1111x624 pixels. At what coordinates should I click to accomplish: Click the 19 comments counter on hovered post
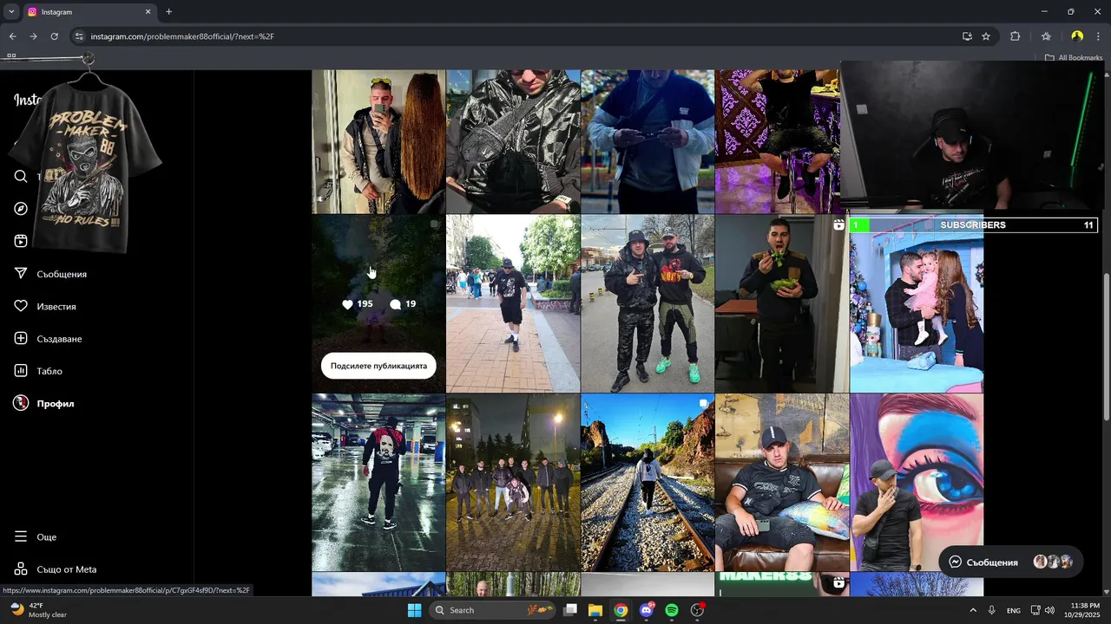(403, 304)
